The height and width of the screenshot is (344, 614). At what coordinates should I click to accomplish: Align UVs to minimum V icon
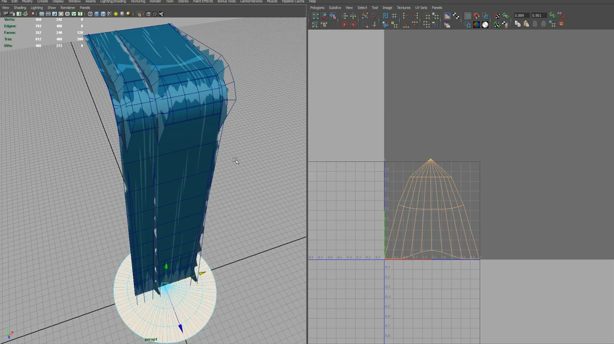(406, 25)
